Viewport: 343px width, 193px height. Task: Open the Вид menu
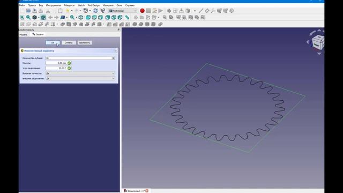click(41, 5)
